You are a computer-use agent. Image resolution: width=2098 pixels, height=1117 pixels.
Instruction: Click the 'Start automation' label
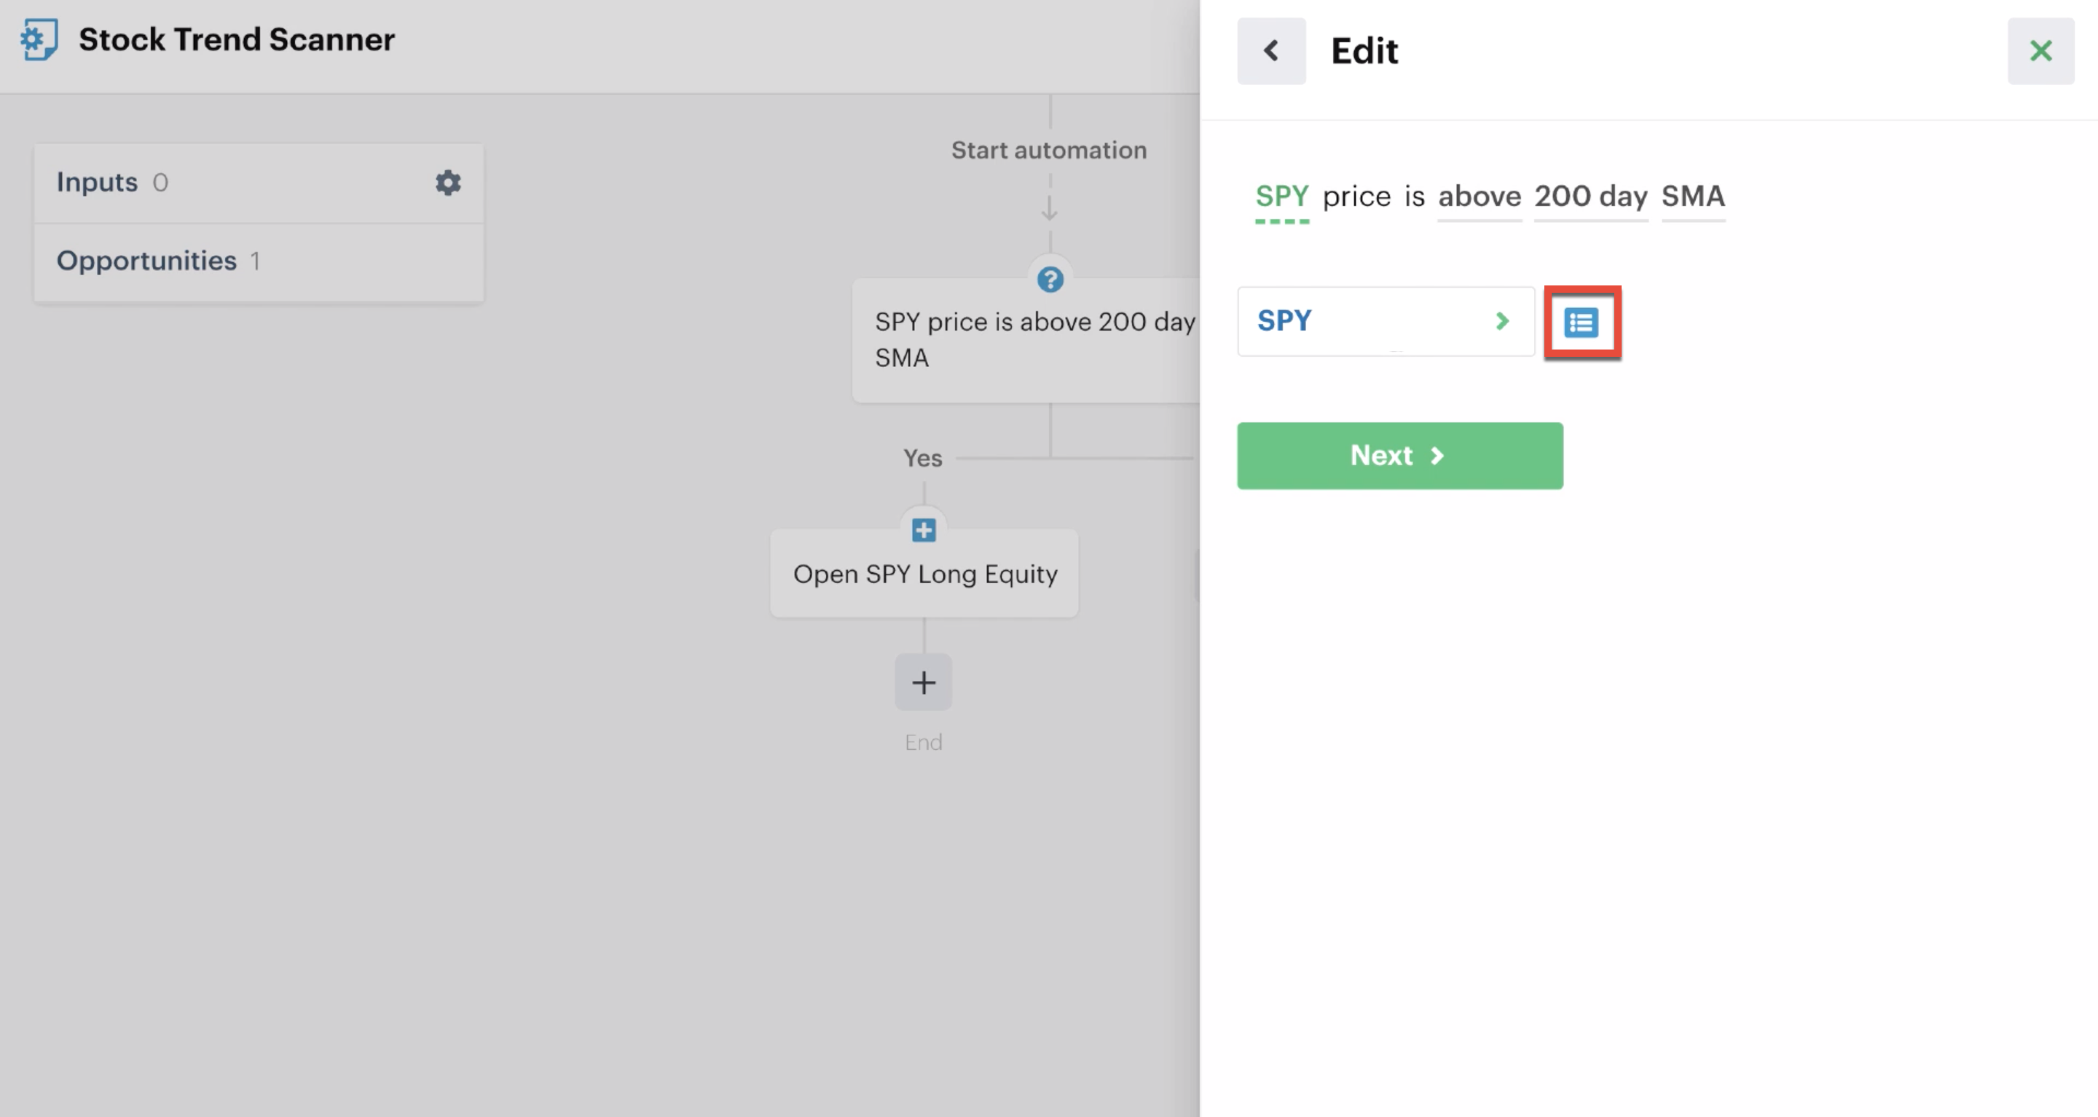click(1049, 151)
